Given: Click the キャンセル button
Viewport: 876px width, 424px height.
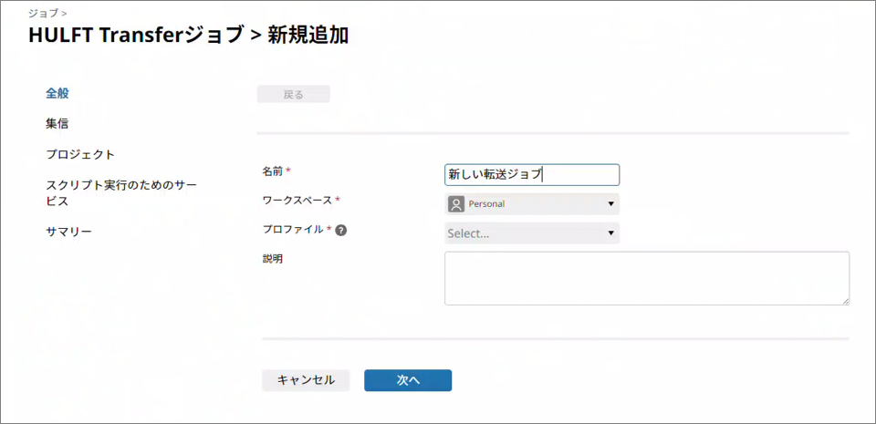Looking at the screenshot, I should [x=306, y=380].
